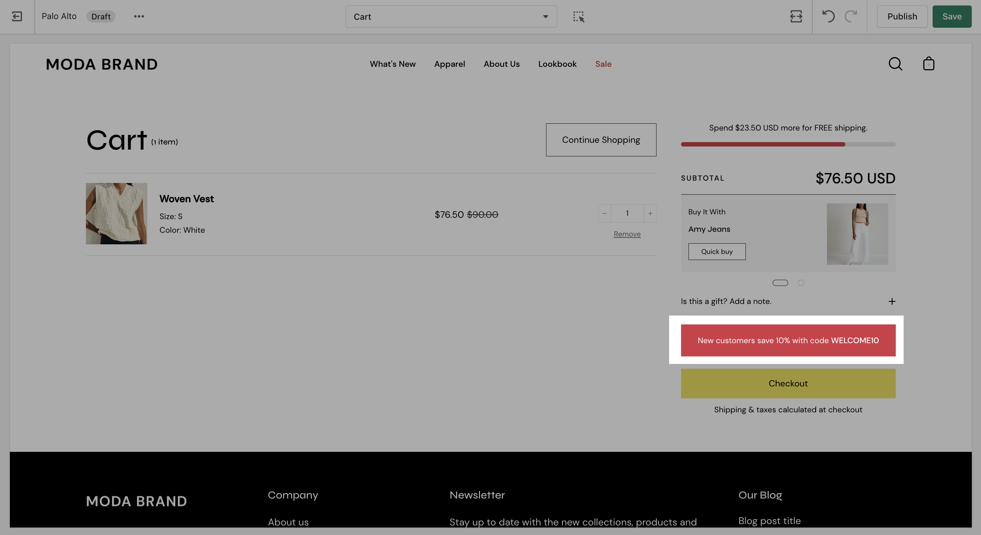Open the shopping bag cart icon
Viewport: 981px width, 535px height.
coord(929,64)
